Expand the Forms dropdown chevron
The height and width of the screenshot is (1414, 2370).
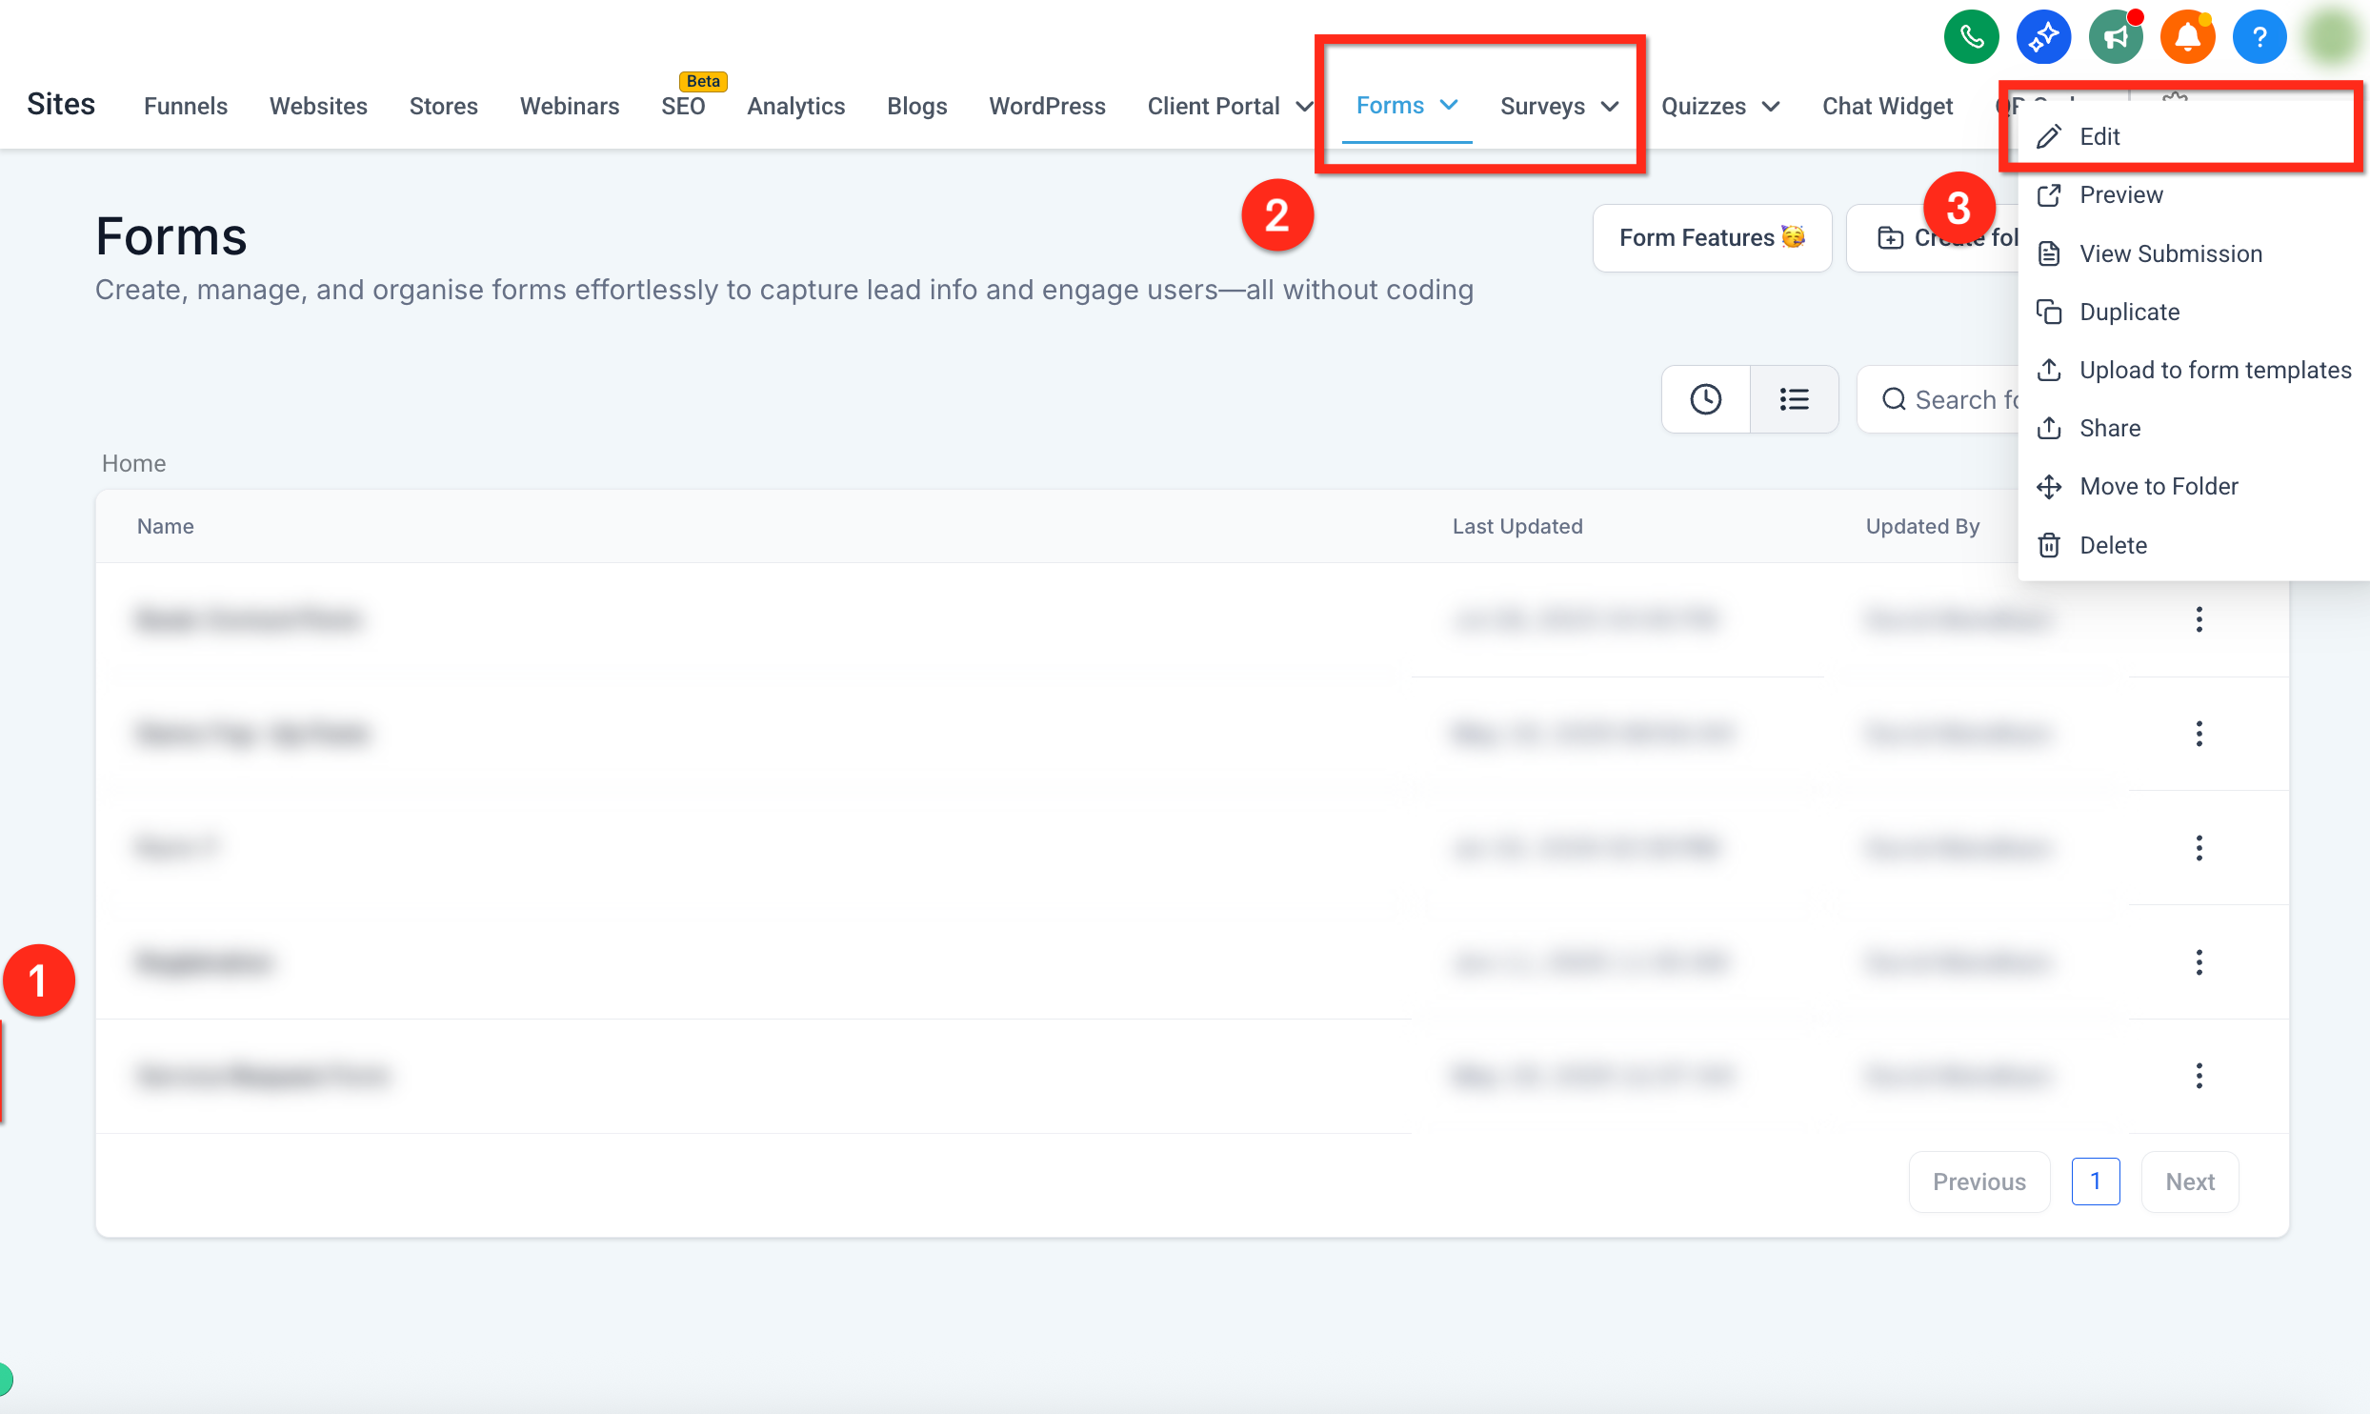pyautogui.click(x=1448, y=105)
